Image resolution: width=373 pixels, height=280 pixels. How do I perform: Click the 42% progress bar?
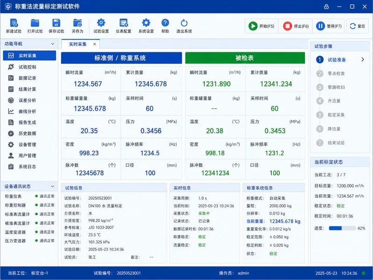(x=342, y=228)
